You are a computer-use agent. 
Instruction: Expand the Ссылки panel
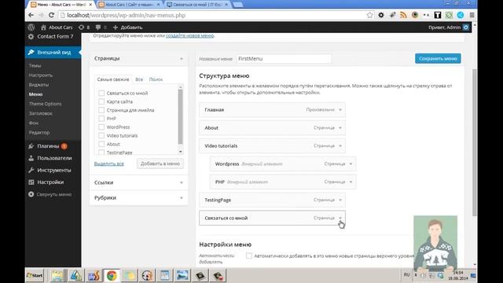click(182, 182)
